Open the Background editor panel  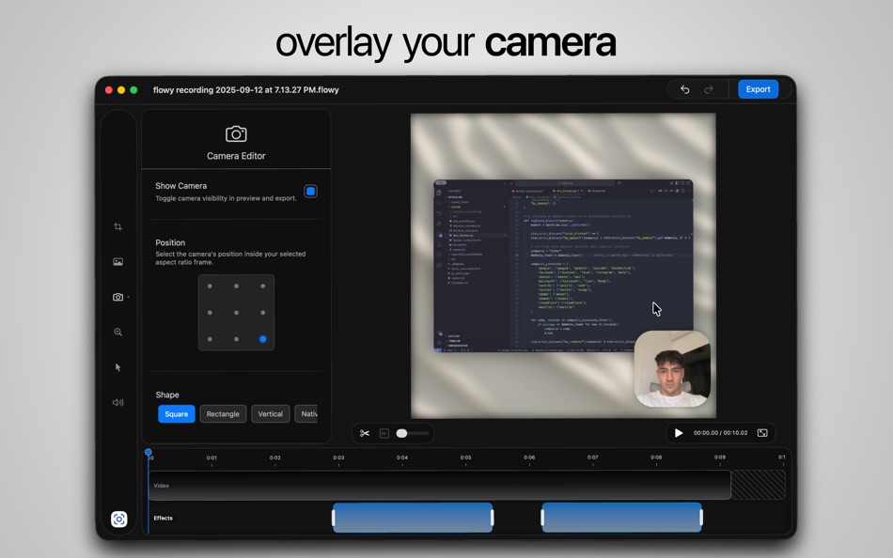click(x=118, y=261)
